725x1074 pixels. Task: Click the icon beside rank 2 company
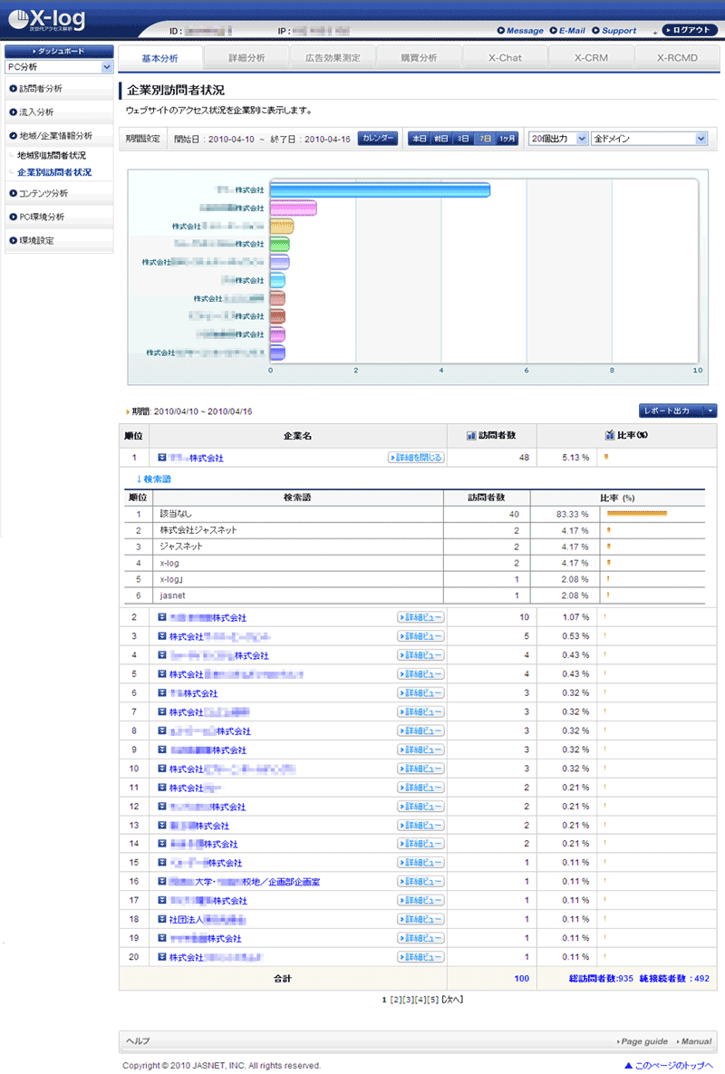coord(161,617)
